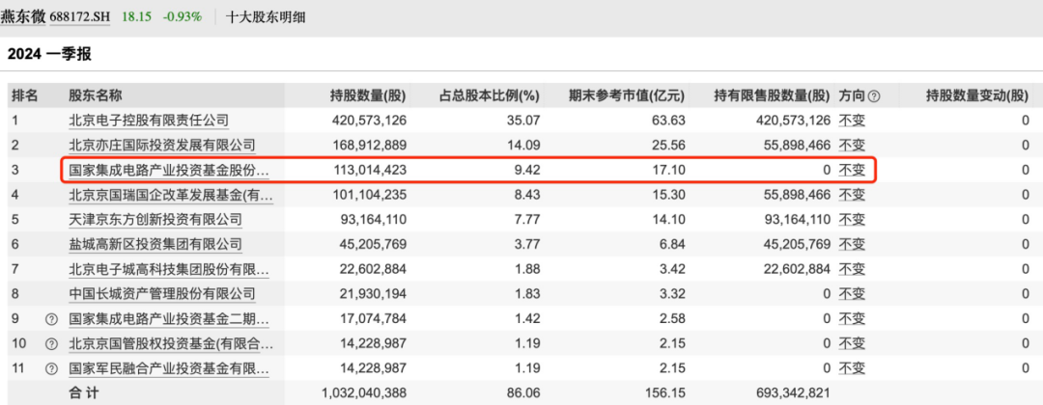The image size is (1043, 405).
Task: Click 不变 in the 北京电子控股 row
Action: (x=852, y=121)
